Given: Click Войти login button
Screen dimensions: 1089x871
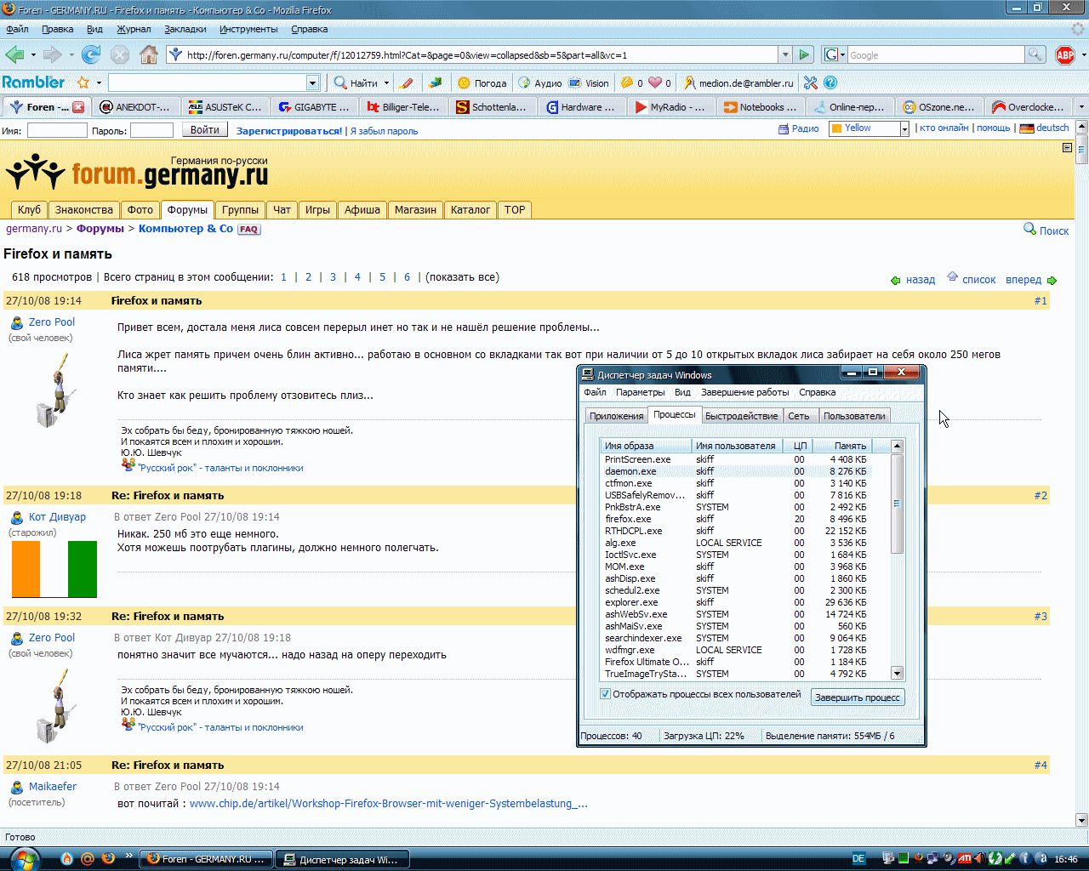Looking at the screenshot, I should tap(205, 130).
